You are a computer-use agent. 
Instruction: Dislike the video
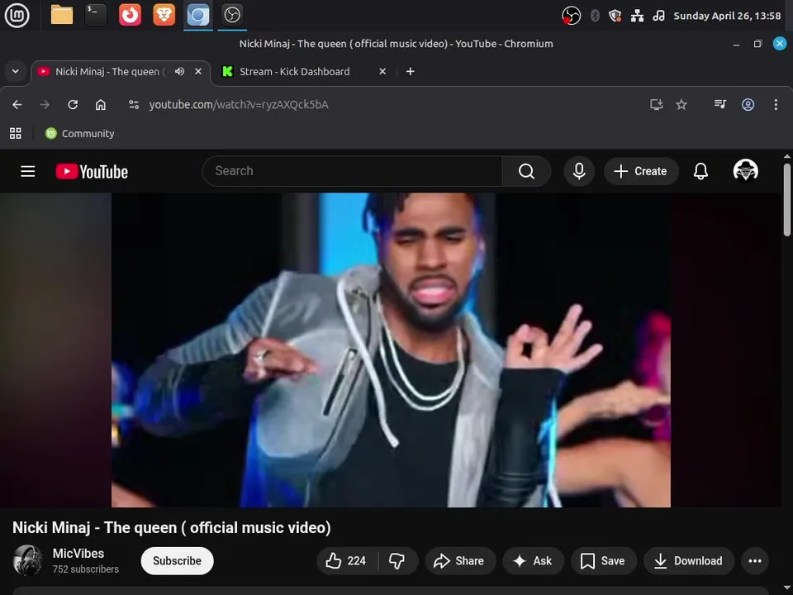click(397, 560)
